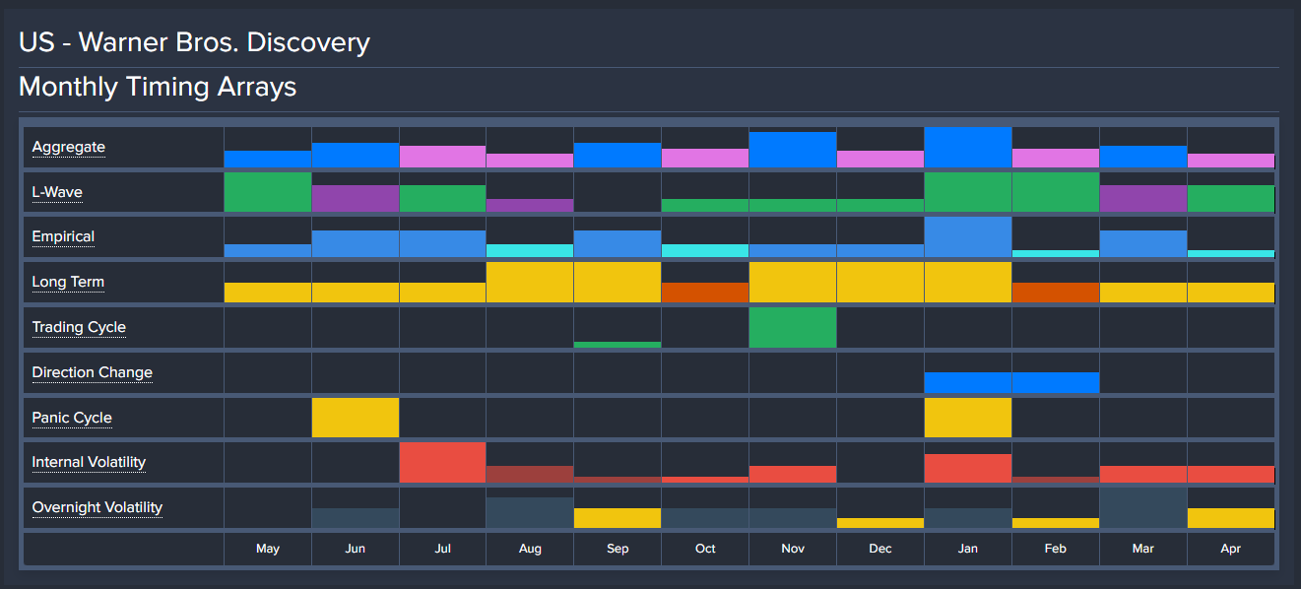
Task: Click the green L-Wave bar for May
Action: pyautogui.click(x=268, y=192)
